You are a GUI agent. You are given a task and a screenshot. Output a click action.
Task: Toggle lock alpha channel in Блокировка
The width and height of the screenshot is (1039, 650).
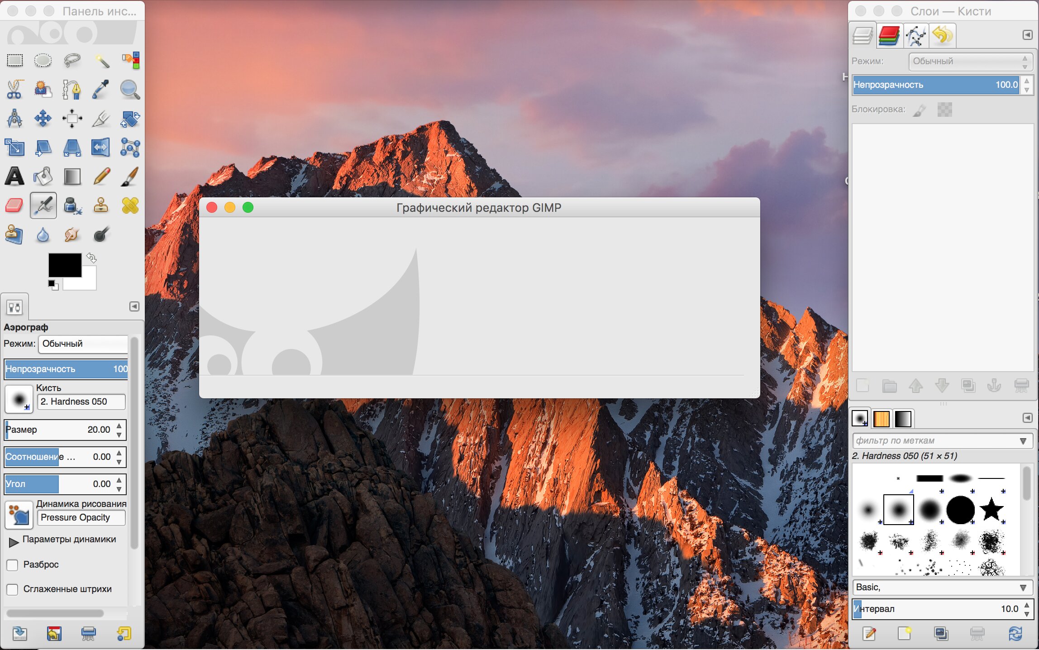click(x=944, y=110)
